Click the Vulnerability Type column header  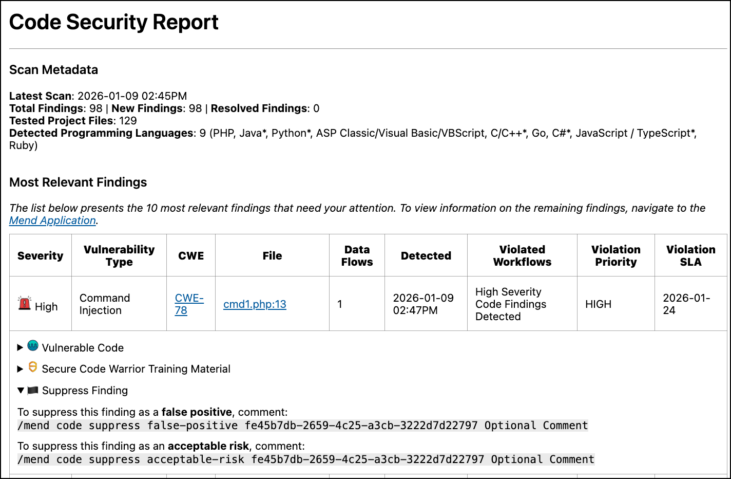[x=119, y=256]
